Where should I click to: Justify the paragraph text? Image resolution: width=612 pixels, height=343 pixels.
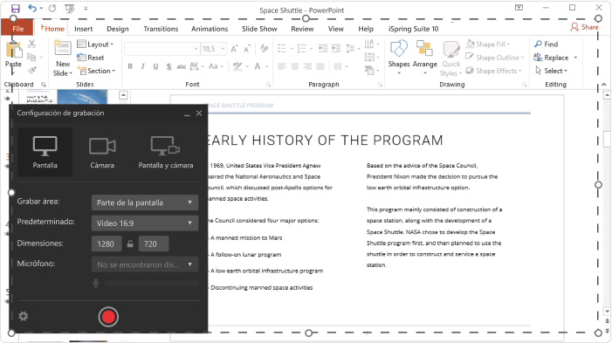[320, 66]
